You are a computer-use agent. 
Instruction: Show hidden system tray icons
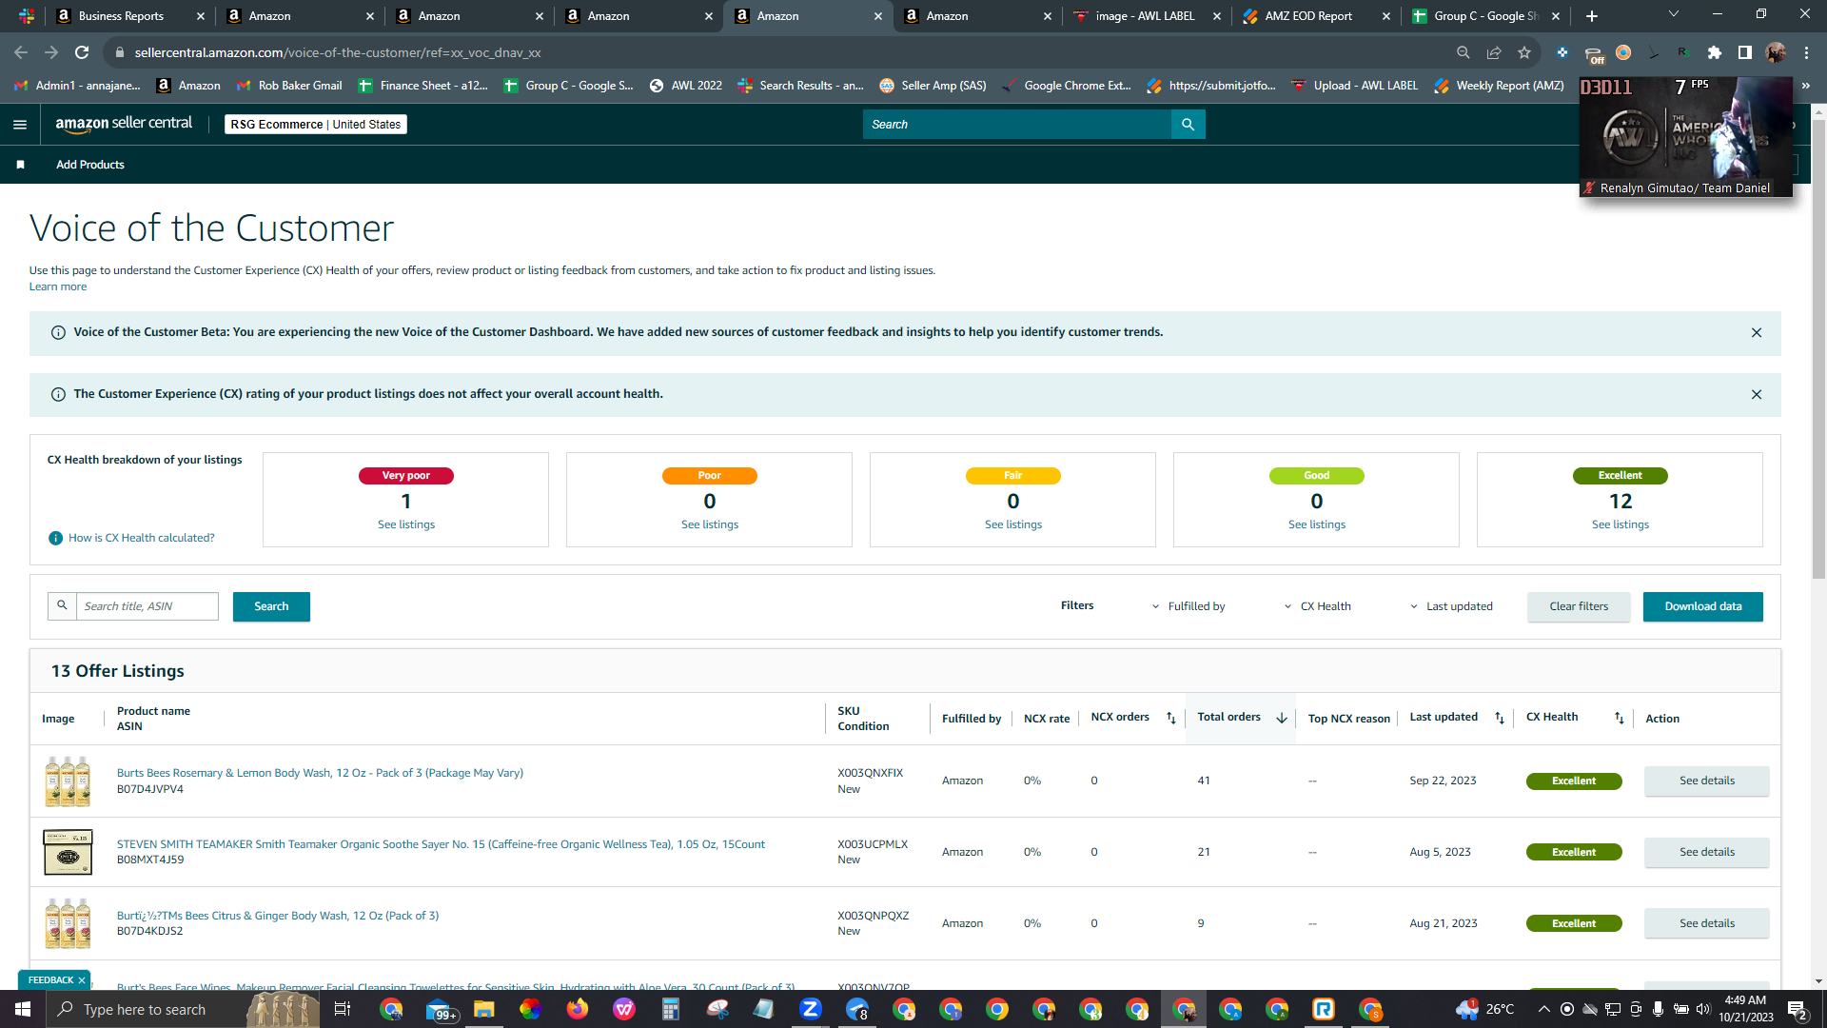pos(1543,1010)
